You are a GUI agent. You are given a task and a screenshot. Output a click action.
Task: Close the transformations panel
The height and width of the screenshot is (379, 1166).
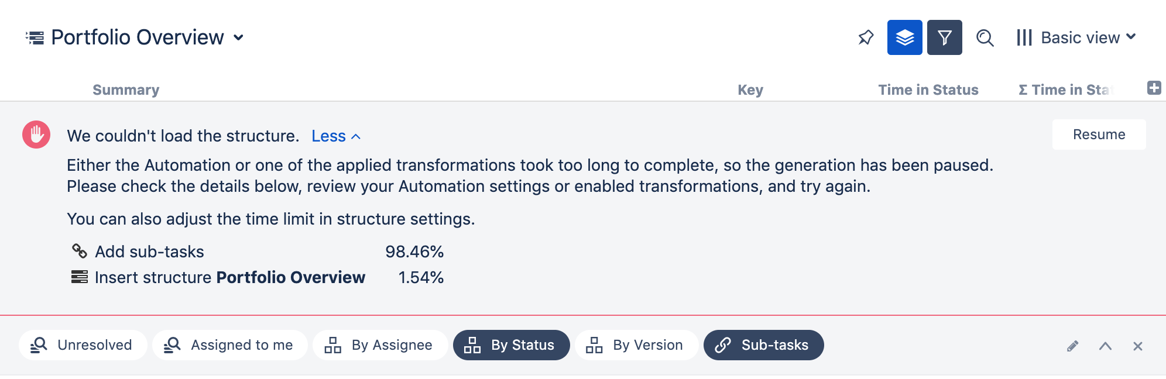click(x=1137, y=346)
